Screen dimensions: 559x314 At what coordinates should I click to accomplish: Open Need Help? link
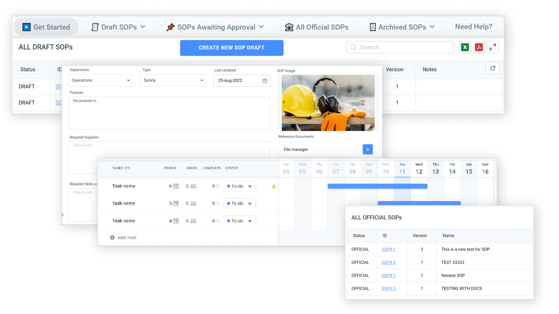coord(473,27)
